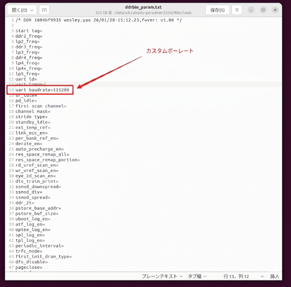Minimize the gedit window
Screen dimensions: 291x287
tap(251, 10)
